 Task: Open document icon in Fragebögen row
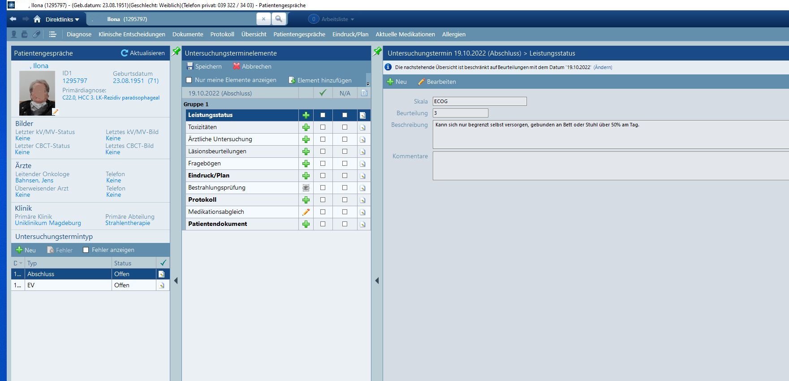click(x=363, y=164)
